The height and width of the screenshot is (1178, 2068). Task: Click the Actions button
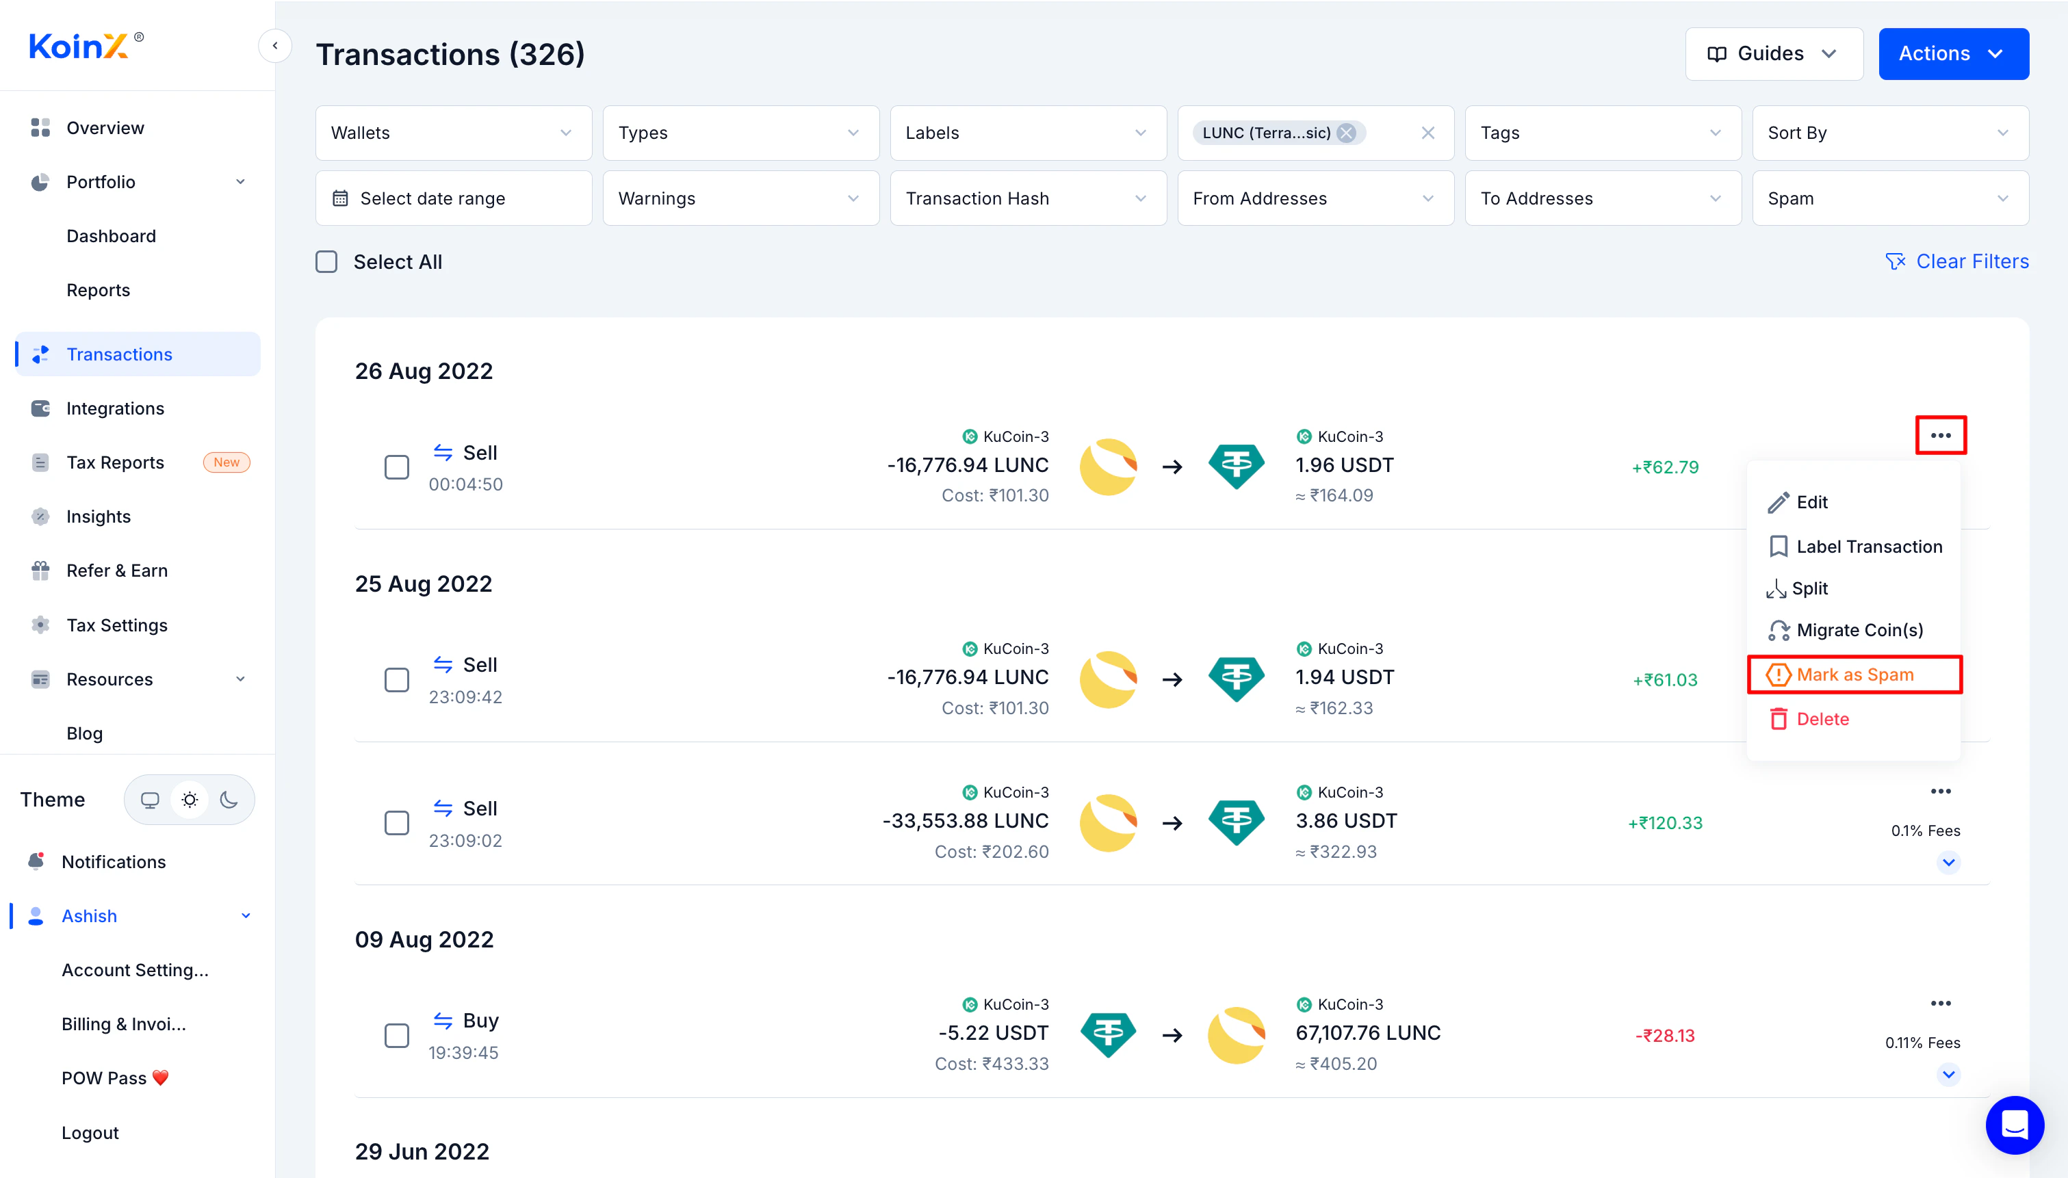[x=1952, y=53]
